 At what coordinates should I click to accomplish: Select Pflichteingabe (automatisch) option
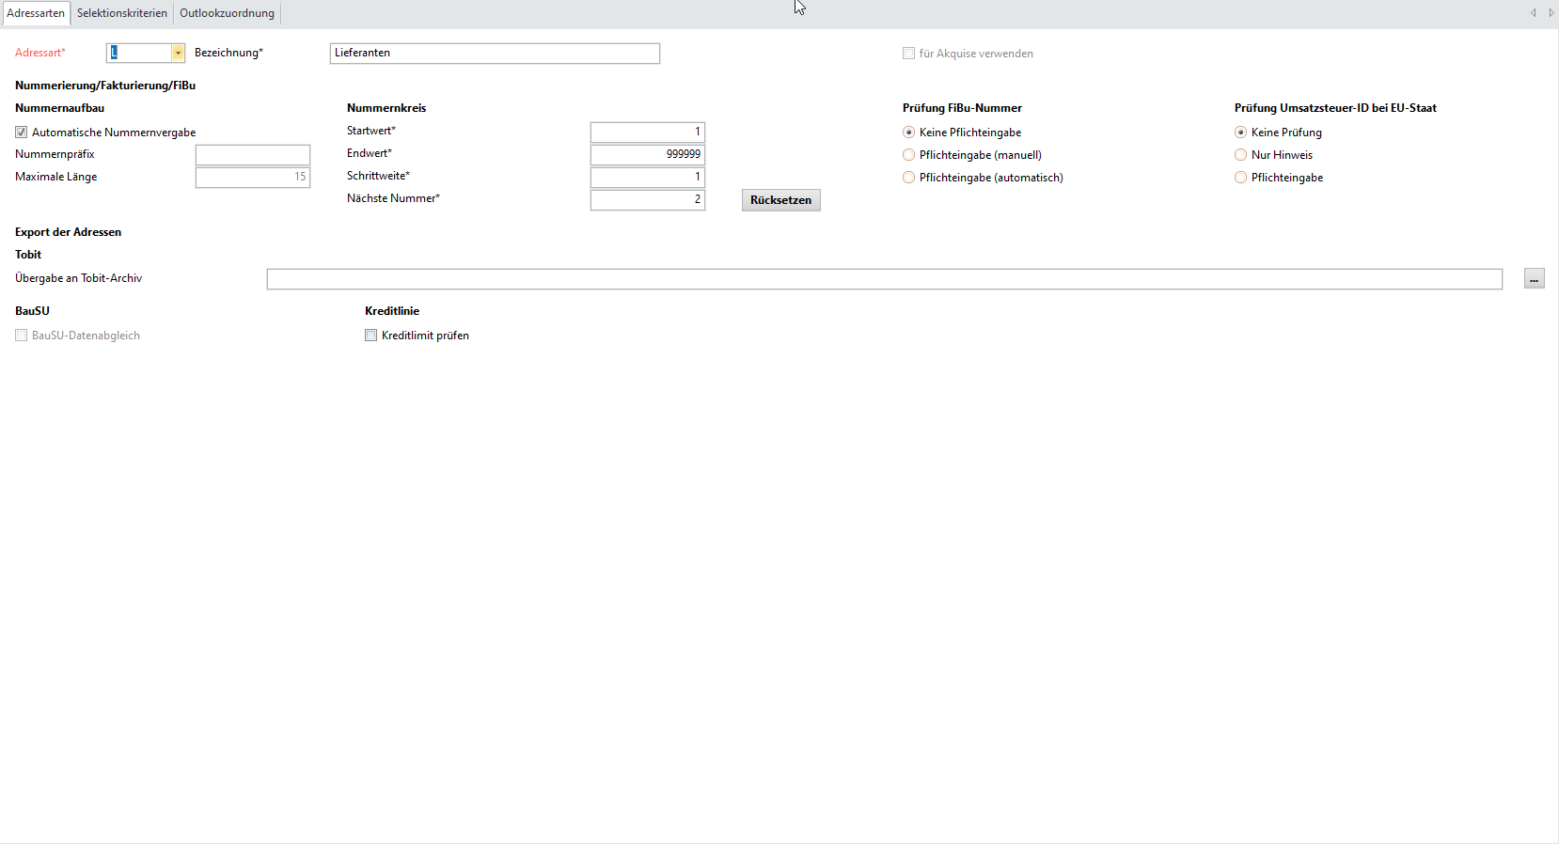pos(908,178)
